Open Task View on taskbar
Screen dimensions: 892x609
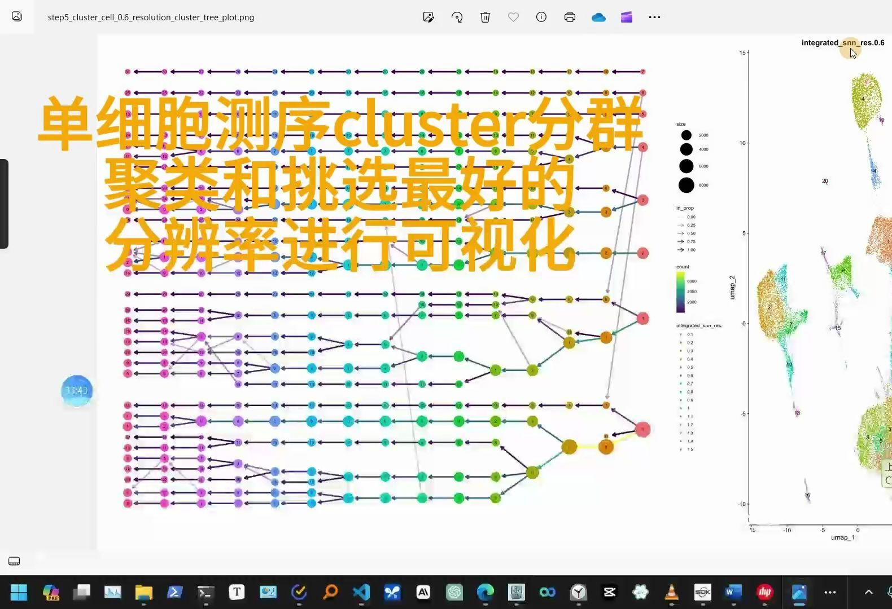click(82, 592)
